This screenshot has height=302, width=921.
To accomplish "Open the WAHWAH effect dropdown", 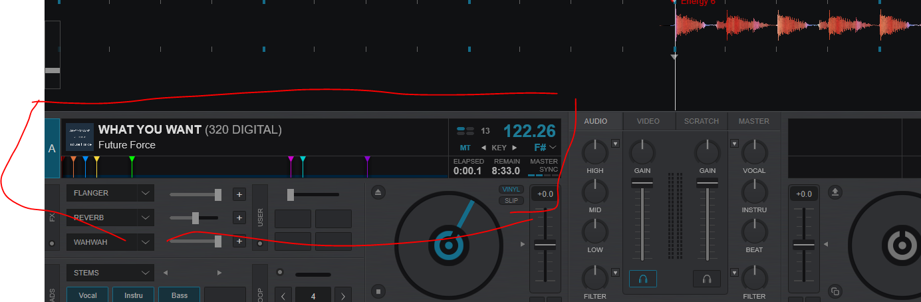I will (x=146, y=242).
